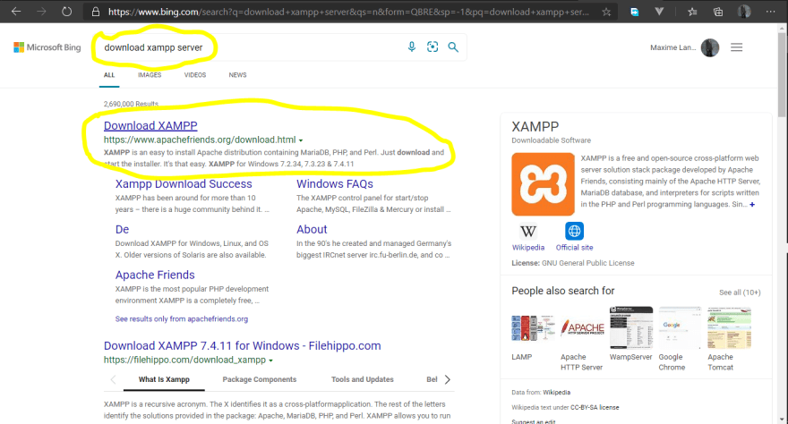Switch to the IMAGES tab
The height and width of the screenshot is (424, 788).
point(150,75)
